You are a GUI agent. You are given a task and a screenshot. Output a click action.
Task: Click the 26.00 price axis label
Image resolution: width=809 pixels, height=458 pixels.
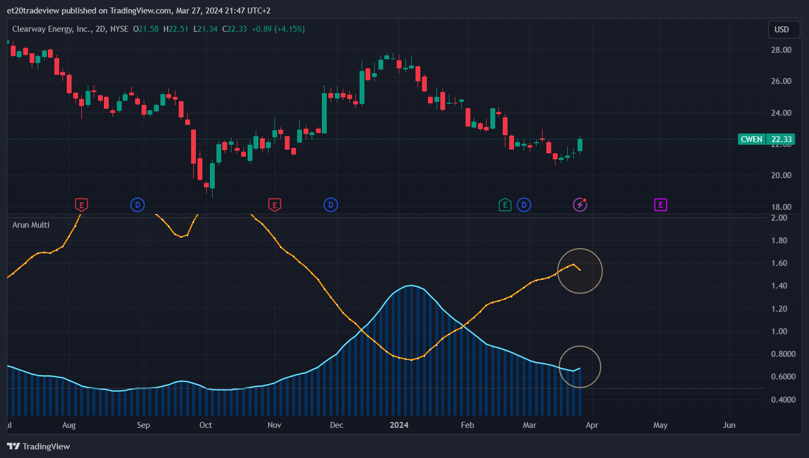tap(781, 81)
